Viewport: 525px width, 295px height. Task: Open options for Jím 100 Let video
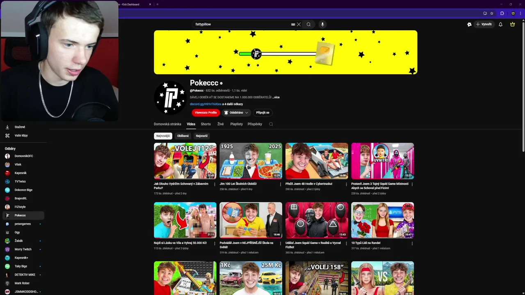point(281,184)
